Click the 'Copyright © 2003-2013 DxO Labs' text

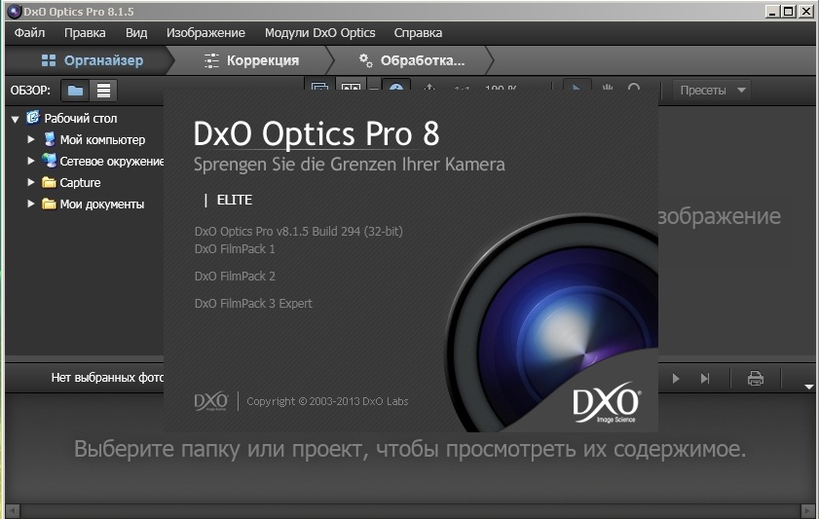327,401
